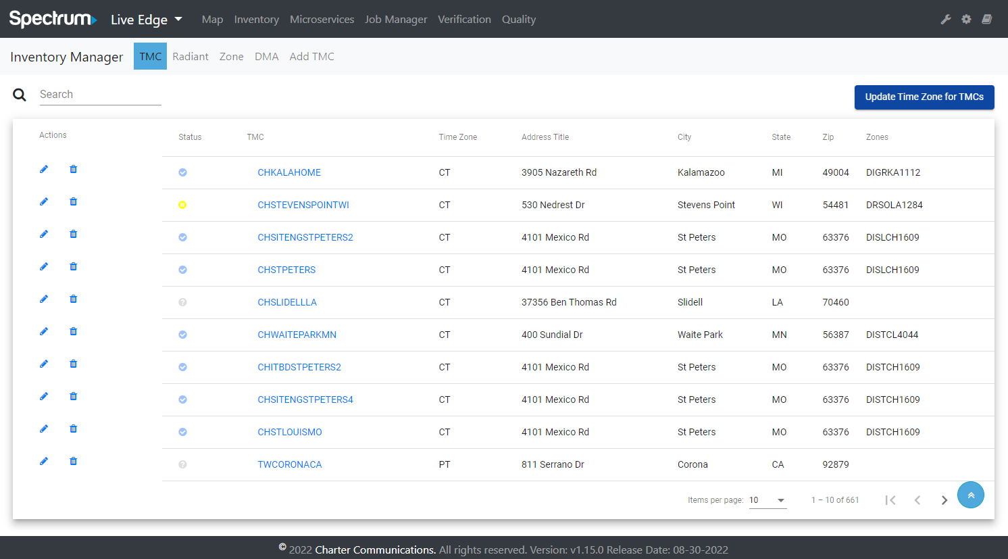Open the Items per page dropdown
The height and width of the screenshot is (559, 1008).
(767, 500)
